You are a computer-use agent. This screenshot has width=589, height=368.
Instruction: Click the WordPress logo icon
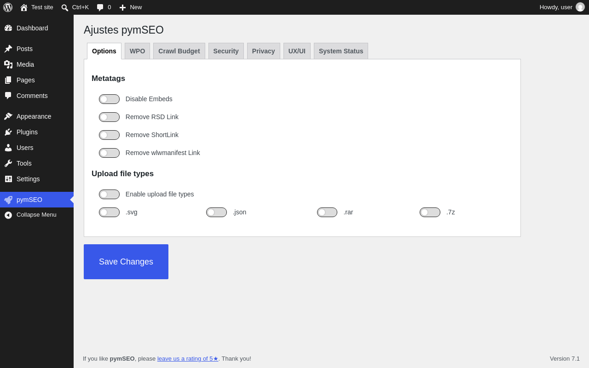[x=8, y=7]
